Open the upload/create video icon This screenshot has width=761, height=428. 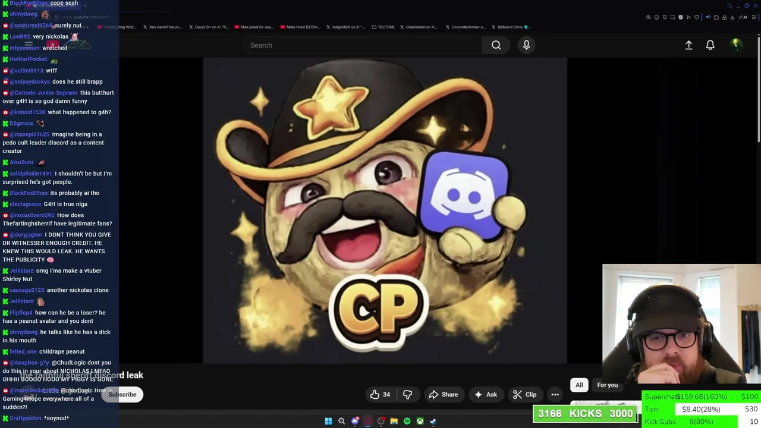click(688, 45)
